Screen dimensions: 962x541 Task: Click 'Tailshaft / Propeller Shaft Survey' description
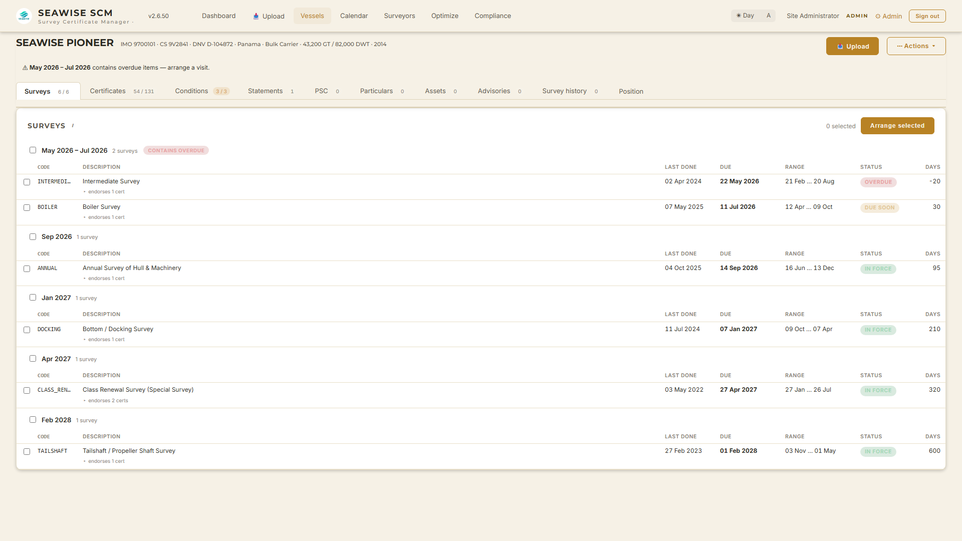click(x=129, y=451)
